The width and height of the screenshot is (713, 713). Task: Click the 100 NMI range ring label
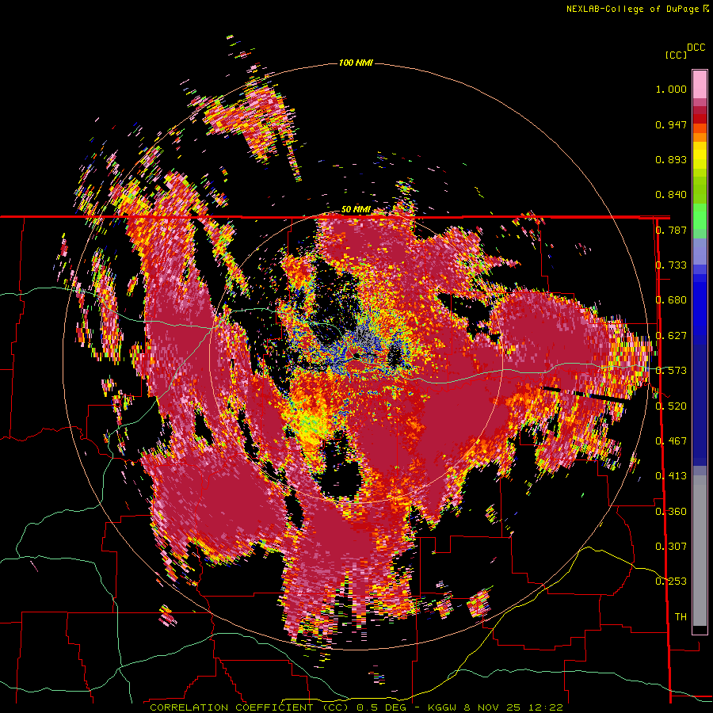point(356,63)
